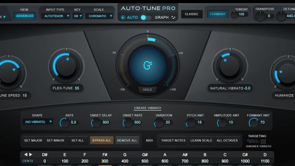Enable the Targeting Ignores Vibrato checkbox
Screen dimensions: 295x166
click(263, 141)
